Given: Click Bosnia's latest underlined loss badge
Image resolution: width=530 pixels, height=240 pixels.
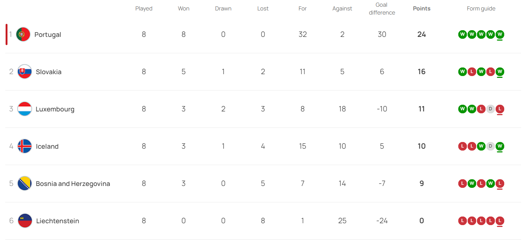Looking at the screenshot, I should pos(500,183).
